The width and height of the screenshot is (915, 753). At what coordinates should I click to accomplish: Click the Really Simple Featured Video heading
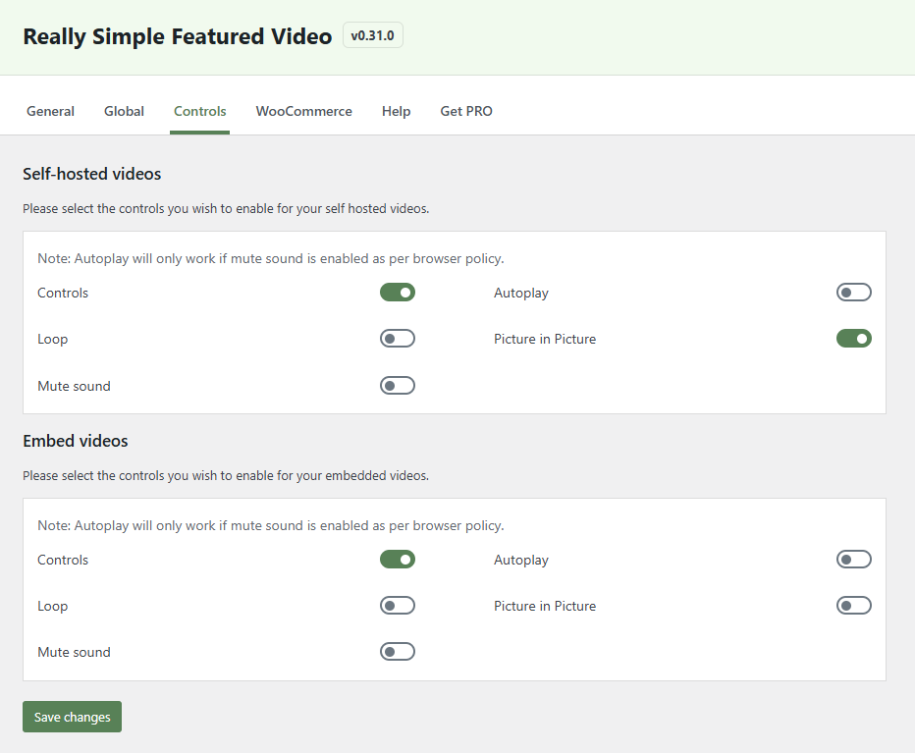(177, 35)
